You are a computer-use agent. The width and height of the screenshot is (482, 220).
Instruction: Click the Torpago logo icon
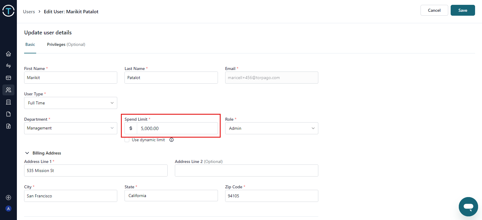coord(8,11)
